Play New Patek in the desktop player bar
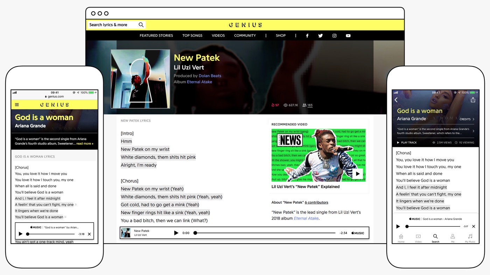This screenshot has width=490, height=275. coord(176,233)
